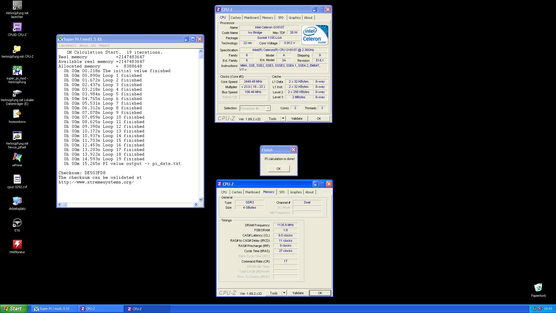Click the Bus Speed 106.46 MHz field
This screenshot has width=556, height=313.
coord(253,92)
